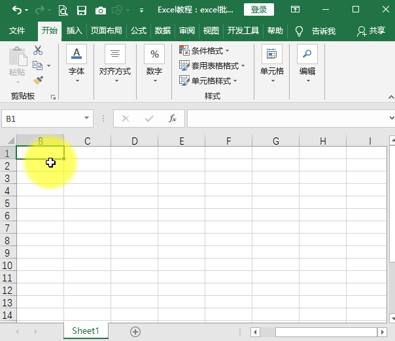Expand the 单元格 cells group
Screen dimensions: 395x341
(x=272, y=64)
